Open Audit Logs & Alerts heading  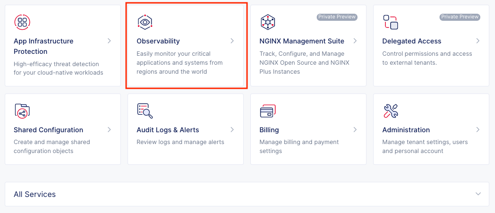point(167,130)
